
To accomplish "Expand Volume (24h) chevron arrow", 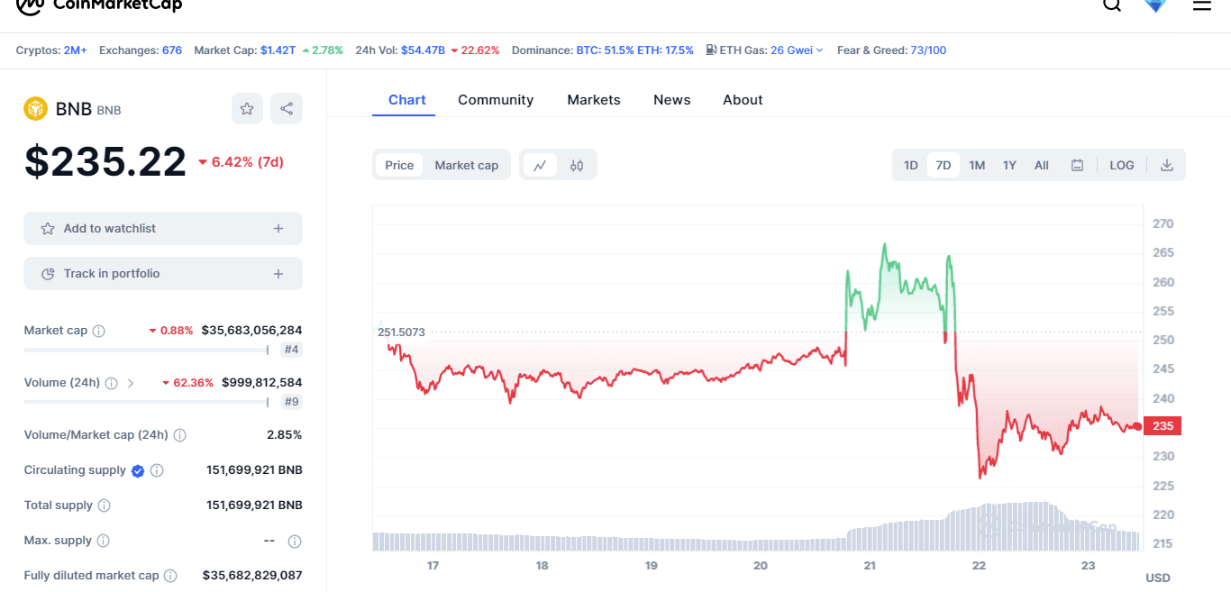I will 131,383.
